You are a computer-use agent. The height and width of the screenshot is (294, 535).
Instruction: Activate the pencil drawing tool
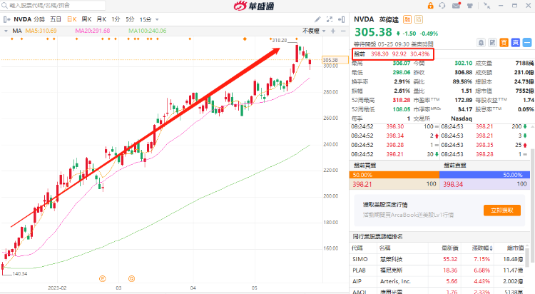[x=317, y=19]
